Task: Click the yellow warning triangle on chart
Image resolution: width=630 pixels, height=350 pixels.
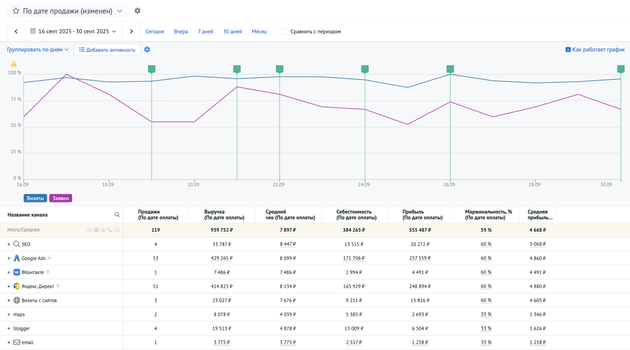Action: pyautogui.click(x=14, y=64)
